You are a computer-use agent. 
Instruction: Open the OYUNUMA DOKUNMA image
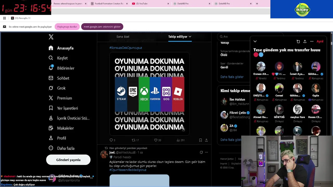click(x=149, y=94)
